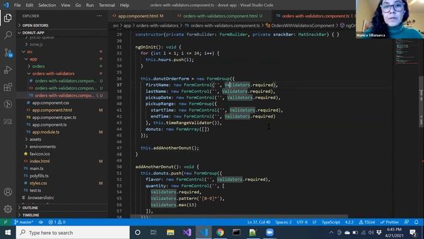Open errors and warnings status item
Image resolution: width=424 pixels, height=239 pixels.
click(57, 222)
